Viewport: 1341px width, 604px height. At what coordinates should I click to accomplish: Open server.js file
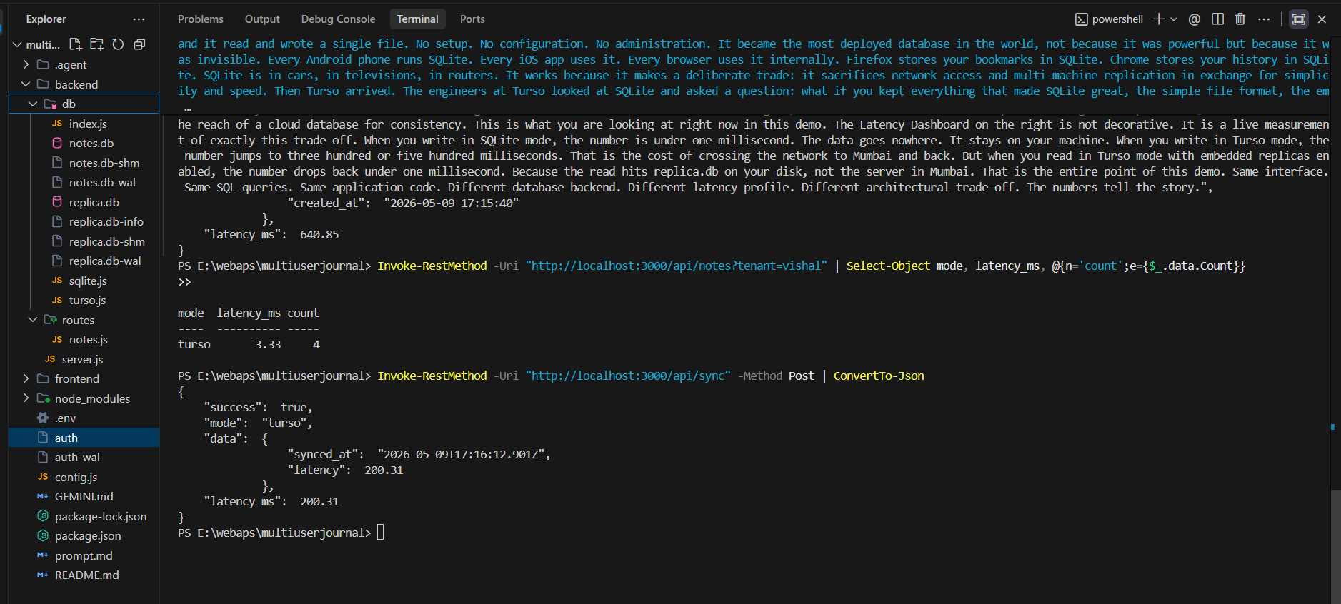click(84, 359)
